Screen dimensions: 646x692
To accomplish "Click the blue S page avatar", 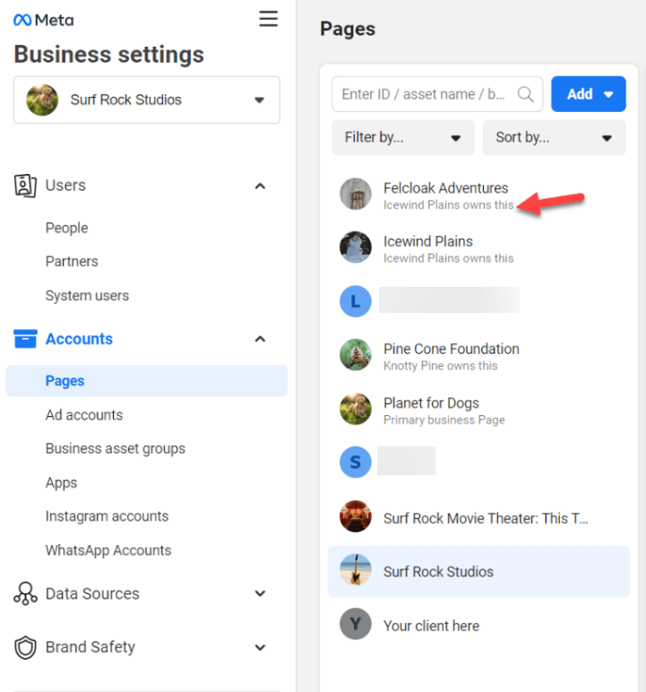I will tap(355, 462).
